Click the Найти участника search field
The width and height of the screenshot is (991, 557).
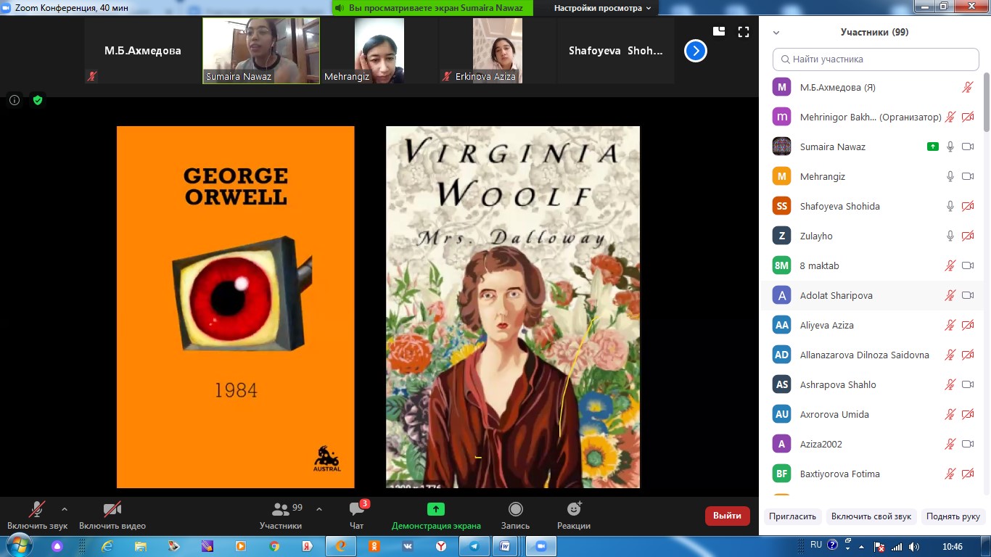coord(876,59)
